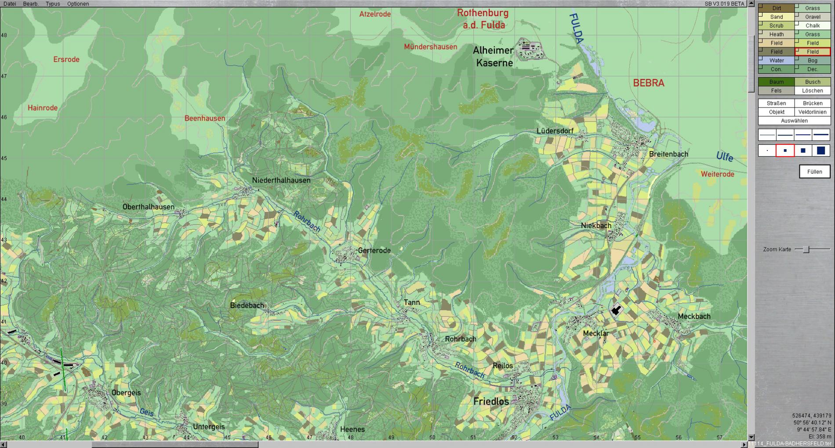The image size is (835, 448).
Task: Open the Datei menu
Action: click(x=10, y=4)
